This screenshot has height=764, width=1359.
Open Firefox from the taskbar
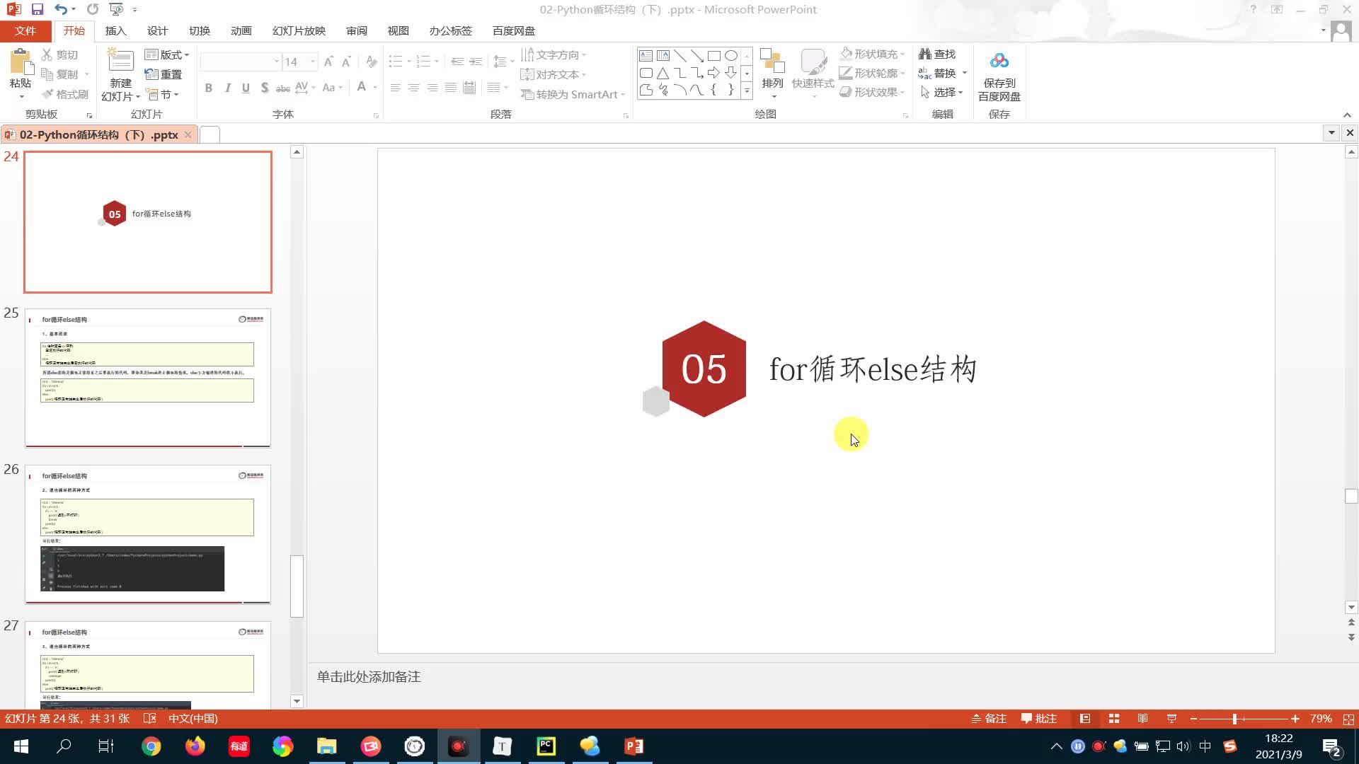point(195,746)
